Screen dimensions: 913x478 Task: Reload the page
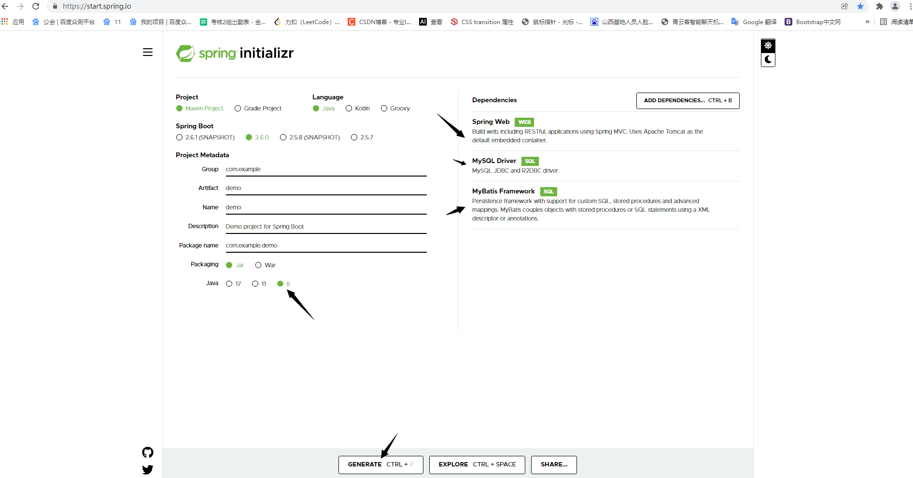36,6
